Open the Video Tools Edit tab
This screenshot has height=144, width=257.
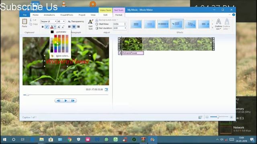point(105,15)
